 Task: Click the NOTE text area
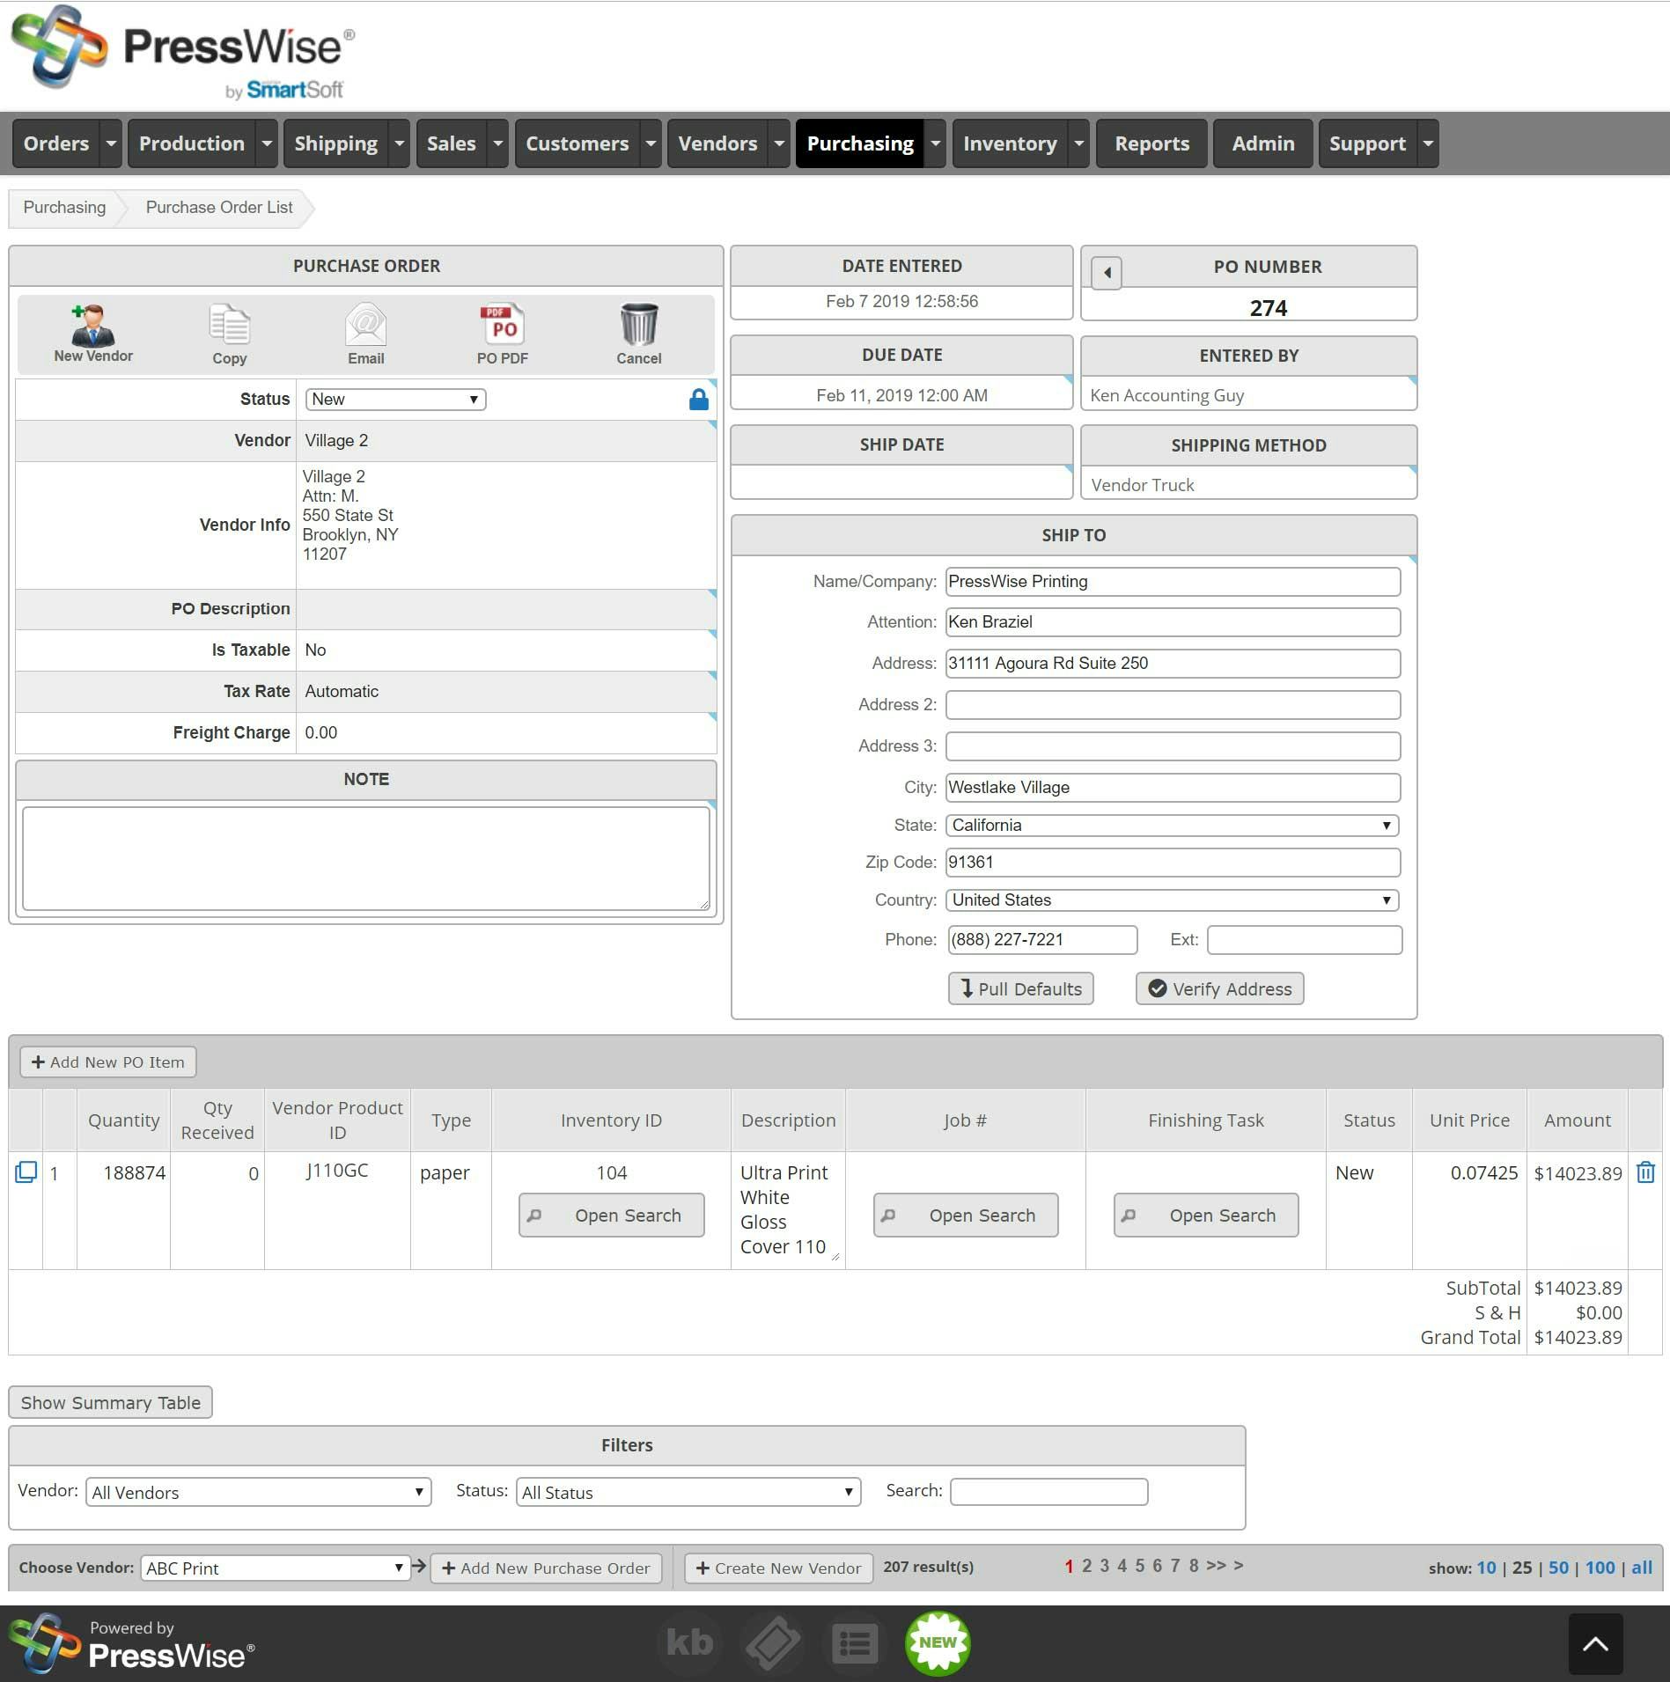(365, 858)
